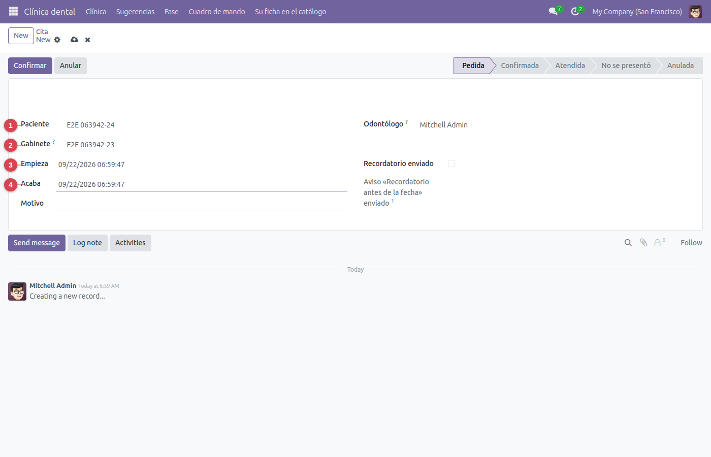
Task: Open the Paciente dropdown field
Action: 207,125
